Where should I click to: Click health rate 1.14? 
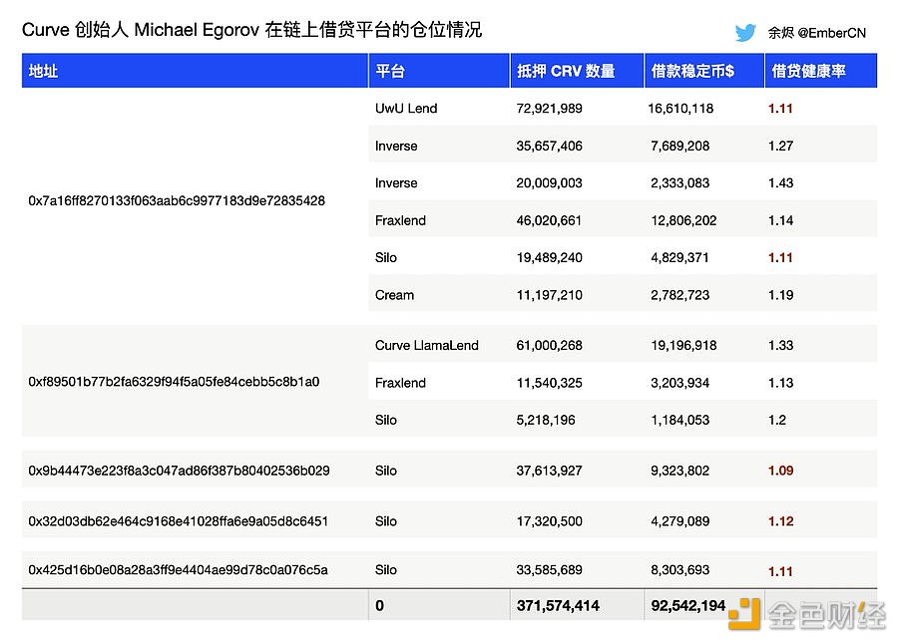pos(780,220)
